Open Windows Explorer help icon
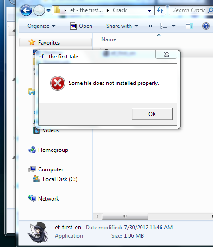This screenshot has width=213, height=247. tap(206, 26)
